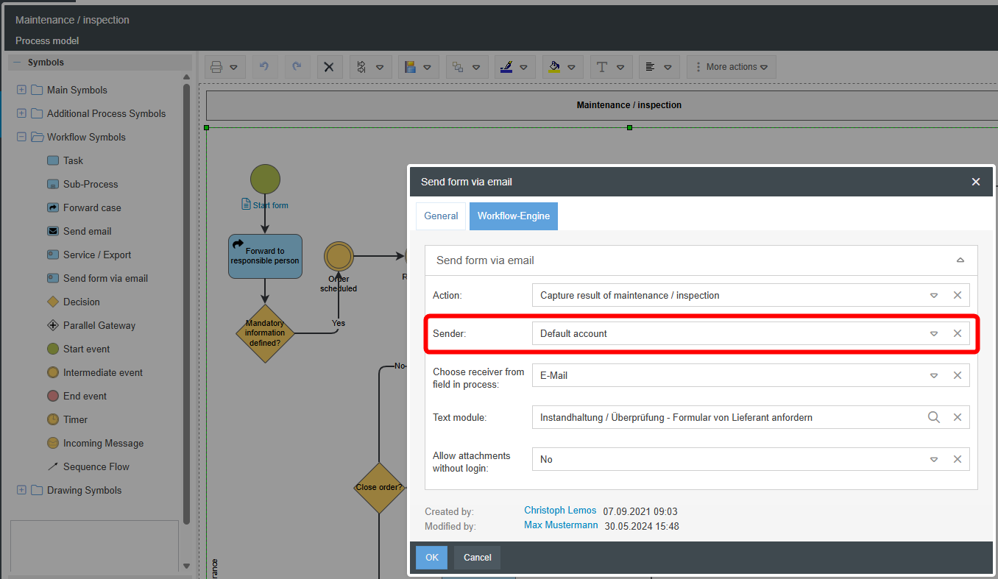The width and height of the screenshot is (998, 579).
Task: Open Christoph Lemos user link
Action: coord(560,511)
